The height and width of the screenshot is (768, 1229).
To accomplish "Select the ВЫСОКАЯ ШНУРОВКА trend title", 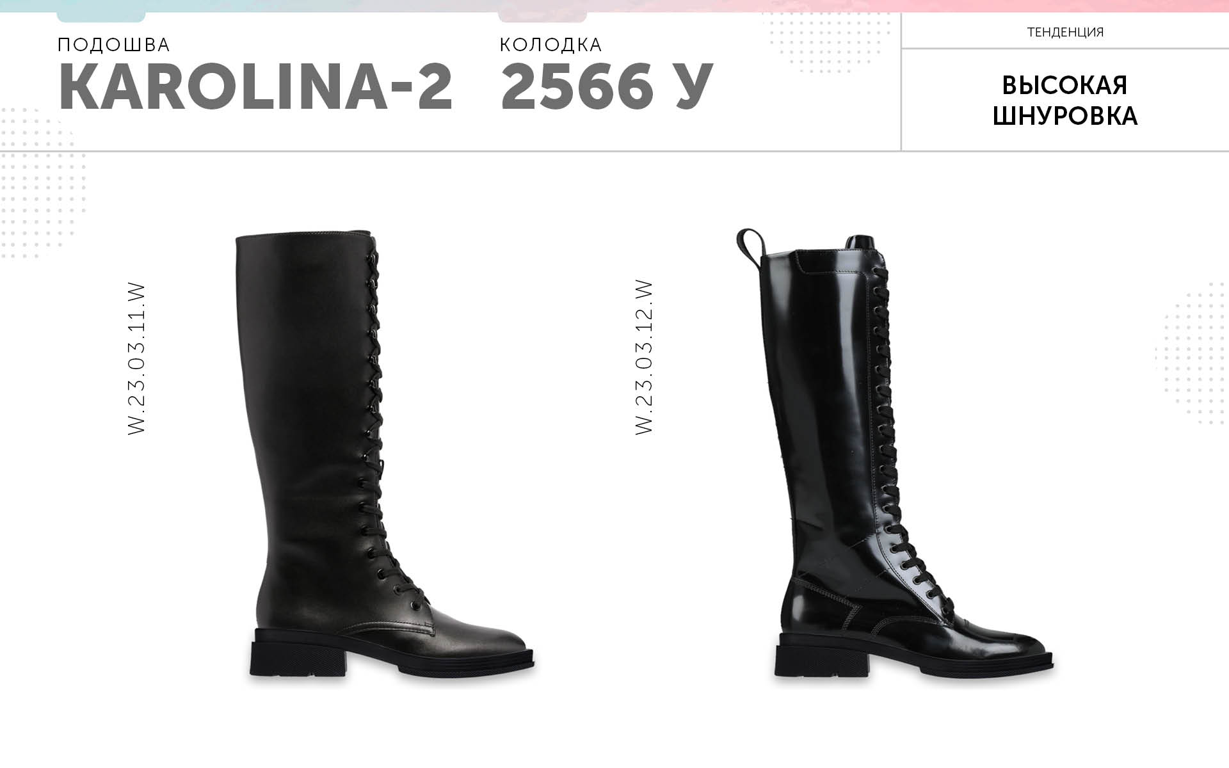I will tap(1065, 101).
